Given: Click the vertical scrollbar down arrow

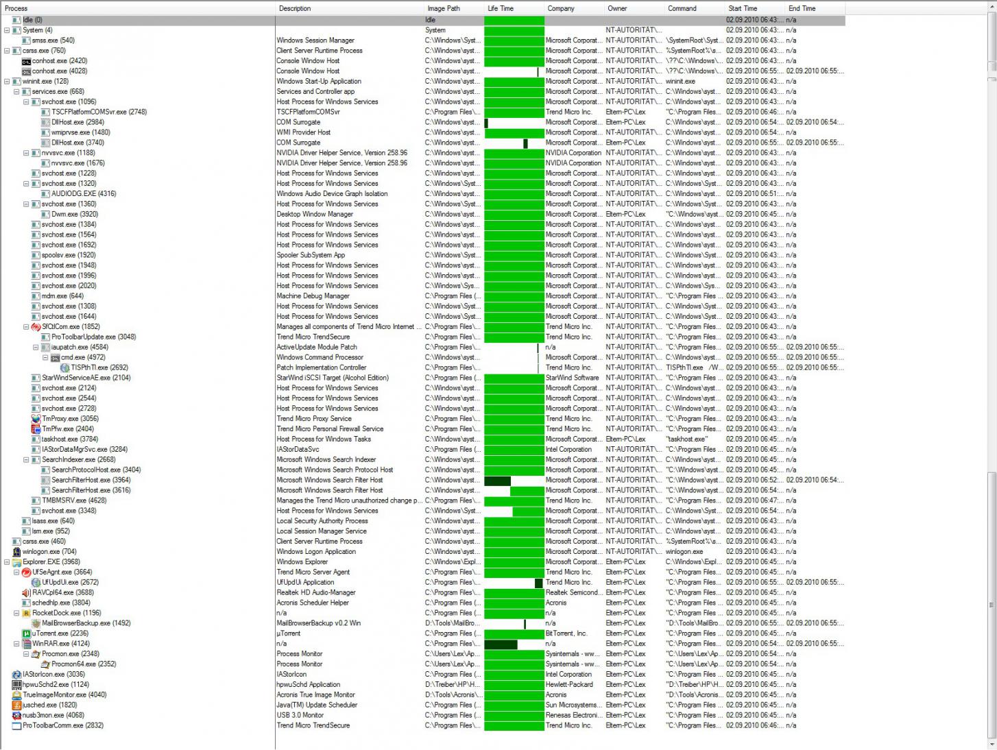Looking at the screenshot, I should click(x=992, y=745).
